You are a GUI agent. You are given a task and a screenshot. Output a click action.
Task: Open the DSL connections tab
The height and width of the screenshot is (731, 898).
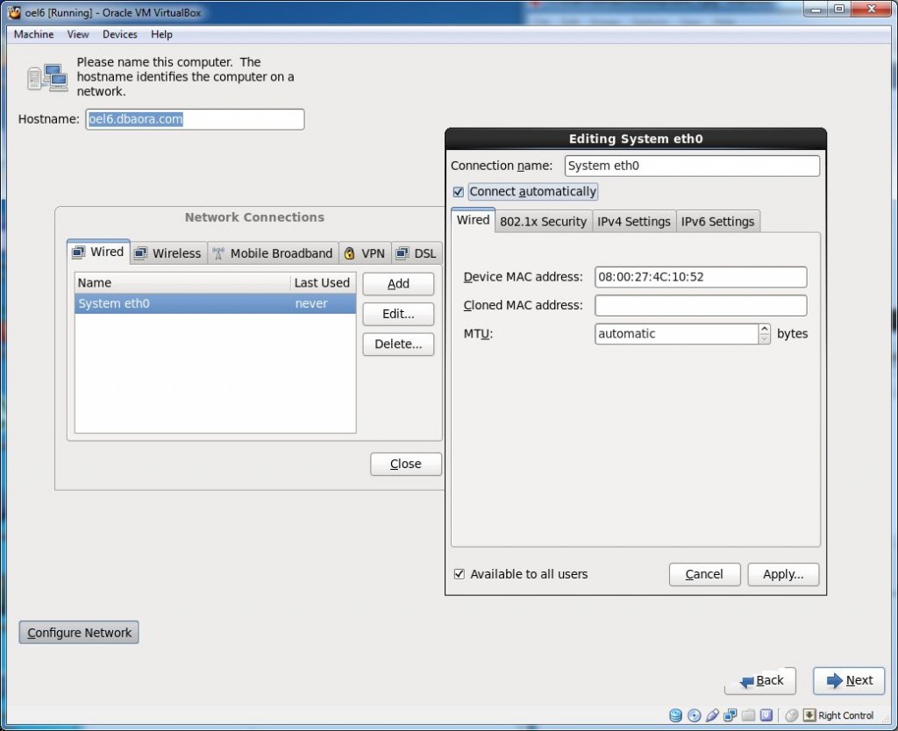[x=417, y=253]
